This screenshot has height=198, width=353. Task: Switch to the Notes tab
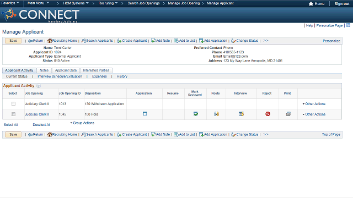click(x=44, y=70)
